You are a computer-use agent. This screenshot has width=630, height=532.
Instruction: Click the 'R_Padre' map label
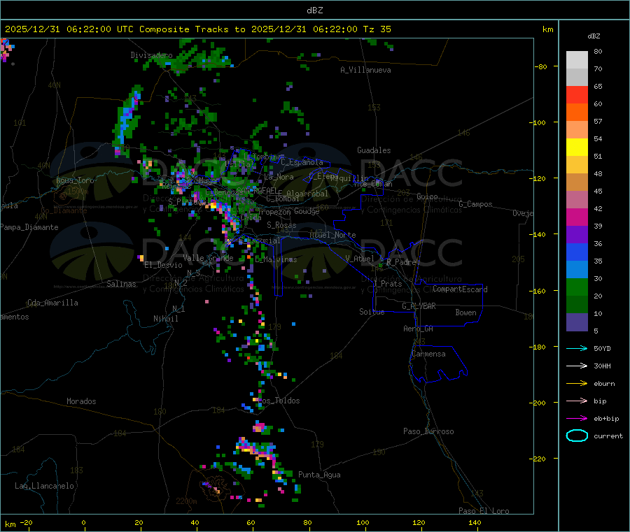pos(401,262)
